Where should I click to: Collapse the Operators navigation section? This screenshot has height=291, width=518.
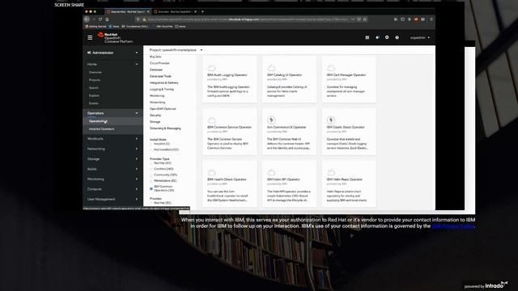click(x=113, y=113)
